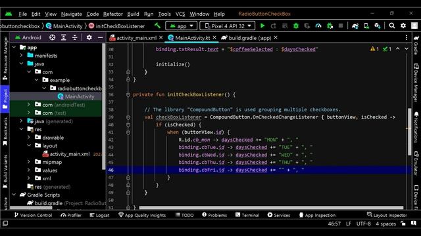This screenshot has height=236, width=421.
Task: Click Select Opened File target icon
Action: point(53,37)
